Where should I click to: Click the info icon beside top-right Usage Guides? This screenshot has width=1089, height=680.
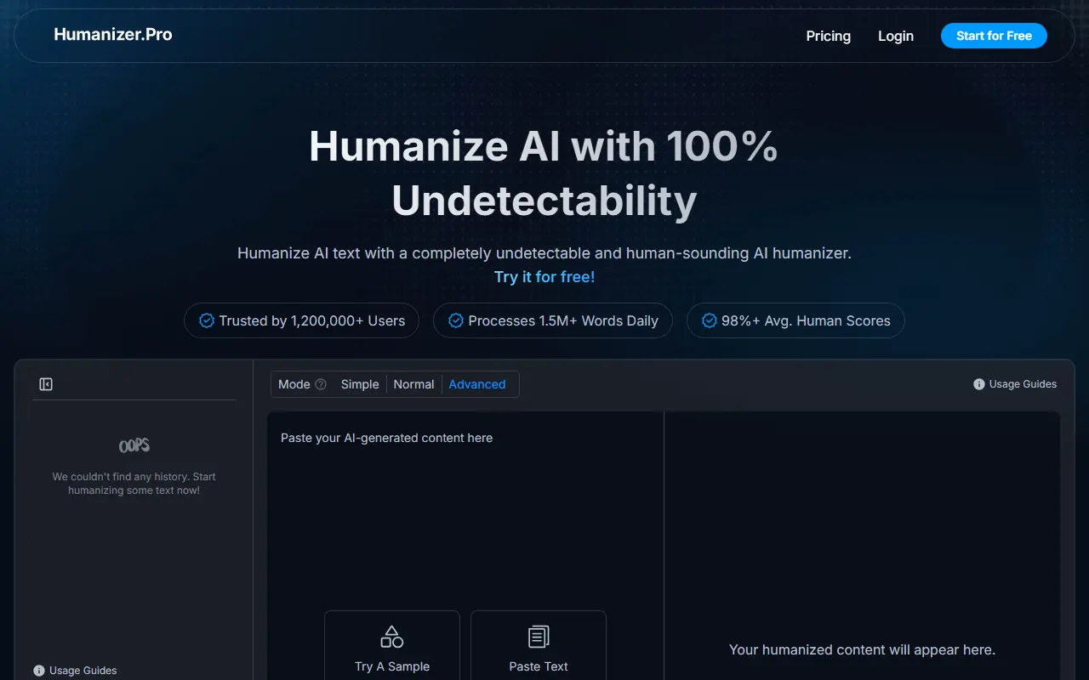[x=978, y=384]
